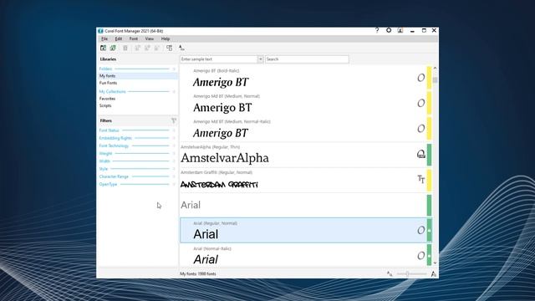Expand the Embedding Rights filter
Image resolution: width=535 pixels, height=301 pixels.
pyautogui.click(x=137, y=138)
